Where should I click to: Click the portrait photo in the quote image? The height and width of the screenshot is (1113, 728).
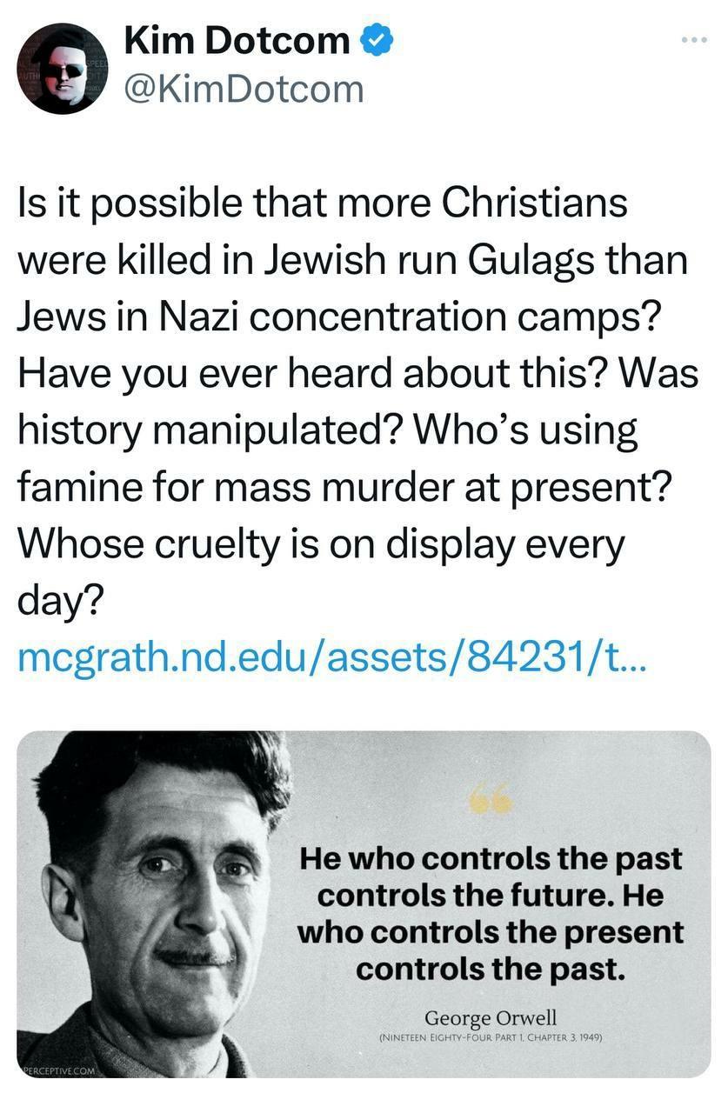click(155, 904)
